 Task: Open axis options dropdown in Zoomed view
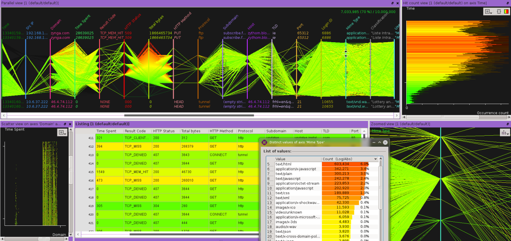pyautogui.click(x=504, y=132)
